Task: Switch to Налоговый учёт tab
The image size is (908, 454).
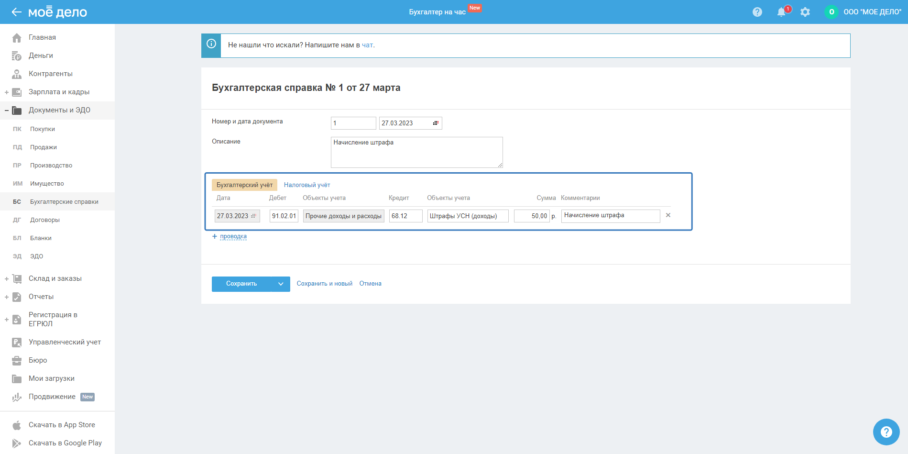Action: [306, 185]
